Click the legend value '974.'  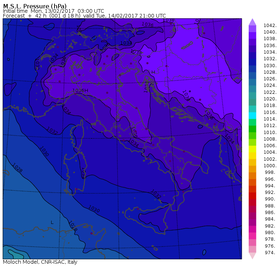tap(271, 252)
